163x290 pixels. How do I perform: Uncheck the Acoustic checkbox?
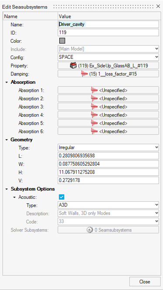click(62, 197)
